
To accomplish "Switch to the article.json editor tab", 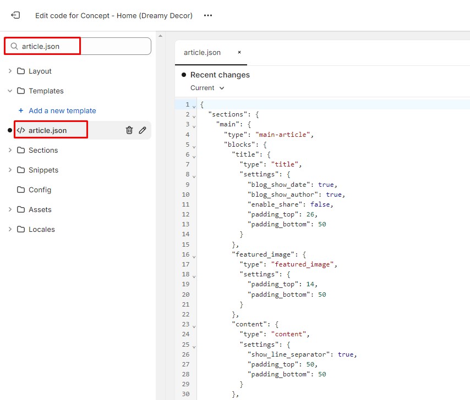I will coord(202,53).
